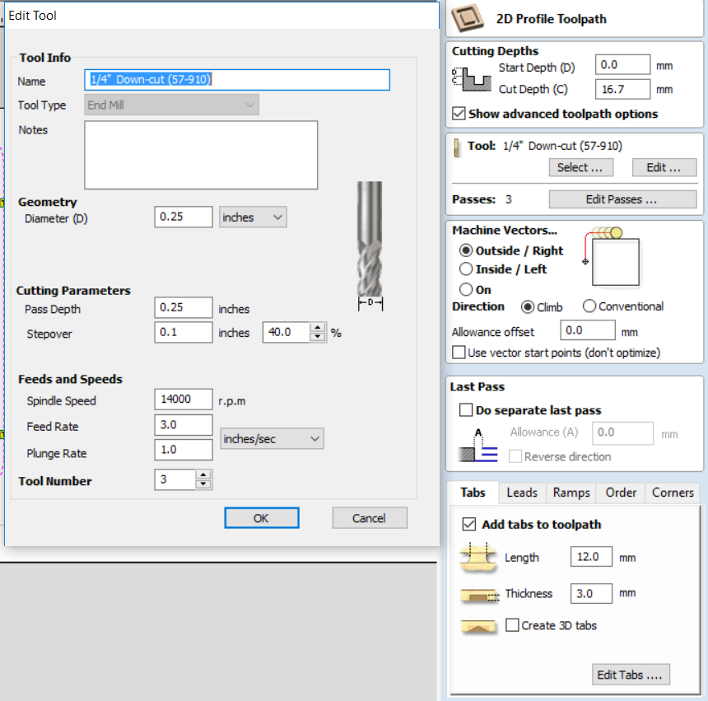Select the Inside / Left radio option

(x=466, y=269)
